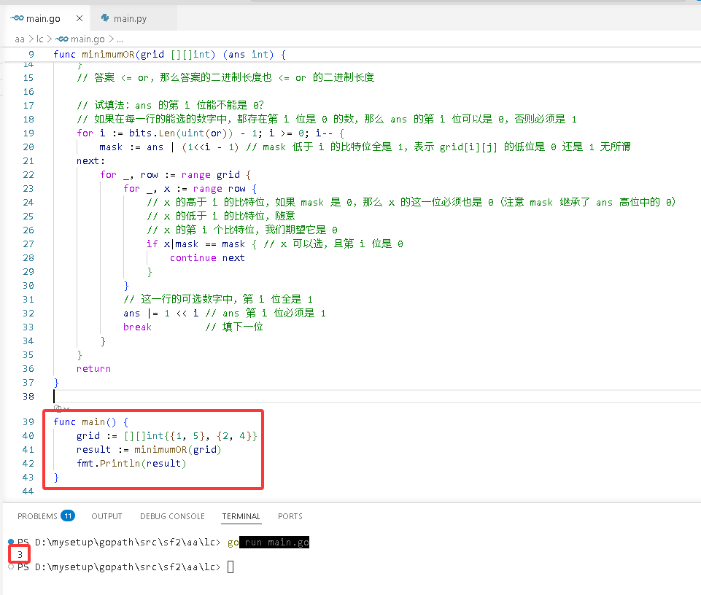This screenshot has width=701, height=595.
Task: Select the 'aa' breadcrumb folder
Action: pyautogui.click(x=20, y=39)
